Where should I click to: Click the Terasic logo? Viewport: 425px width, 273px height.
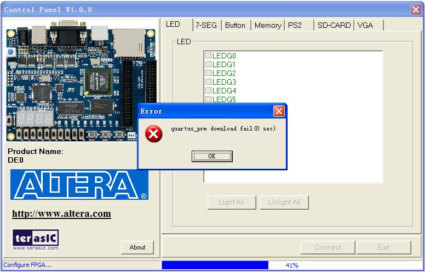coord(36,240)
